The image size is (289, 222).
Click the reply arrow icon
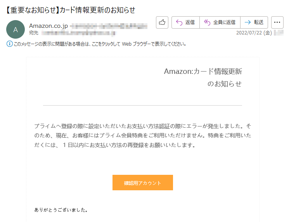coord(179,22)
